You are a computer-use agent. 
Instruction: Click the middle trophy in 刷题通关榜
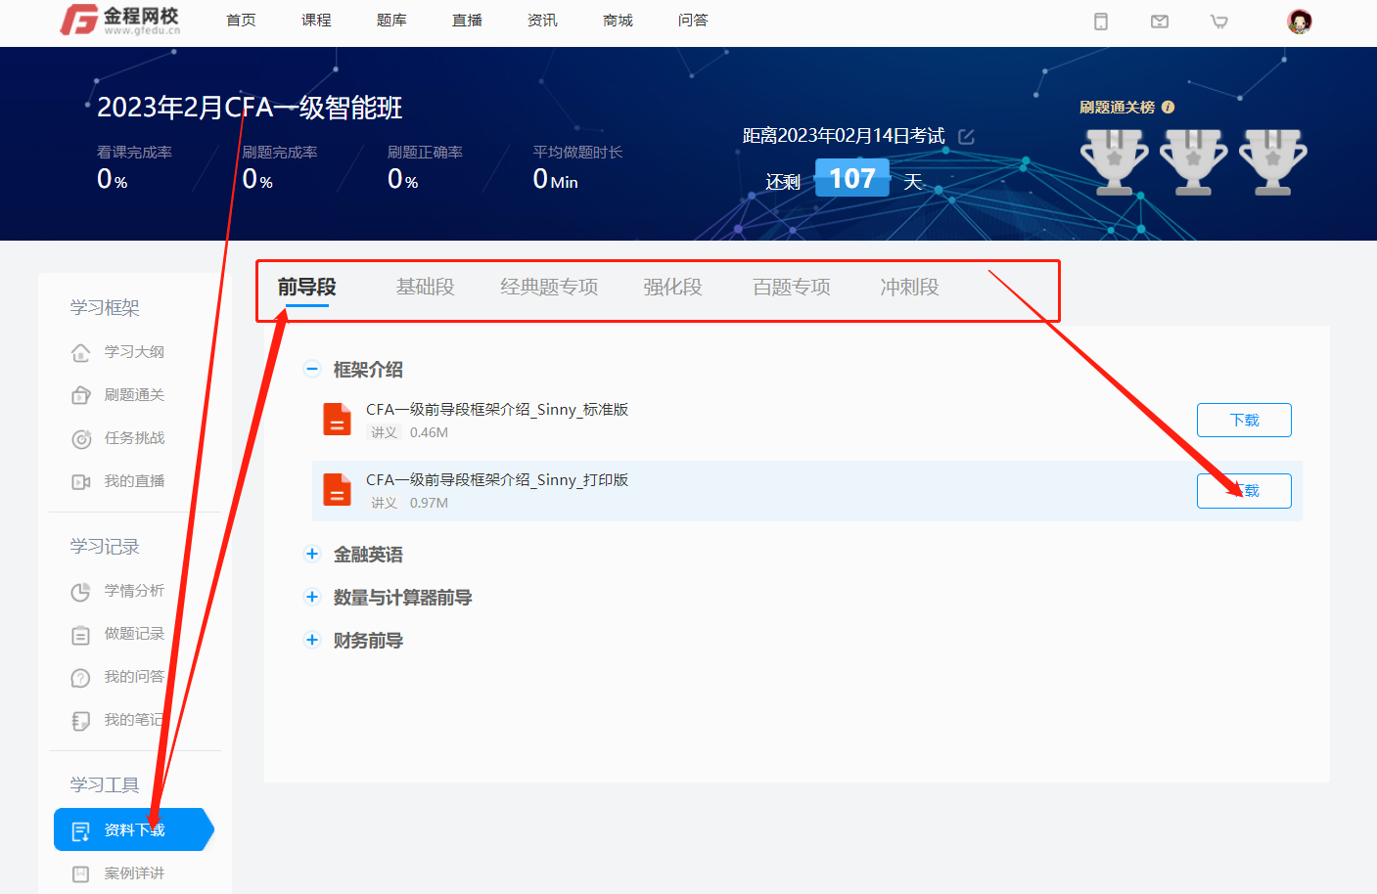pos(1193,162)
